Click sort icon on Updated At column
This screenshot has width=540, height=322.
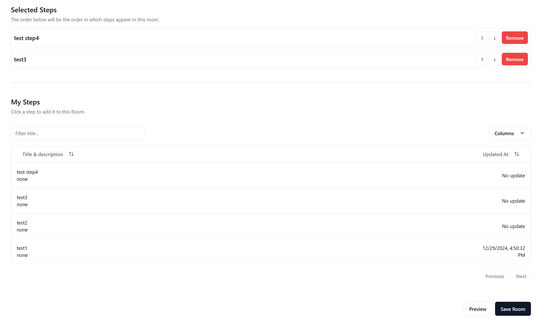tap(517, 154)
